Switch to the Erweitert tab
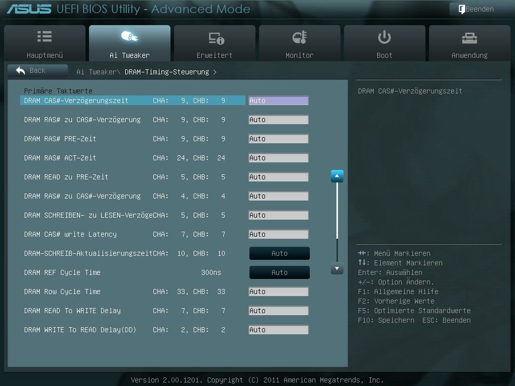 tap(214, 43)
